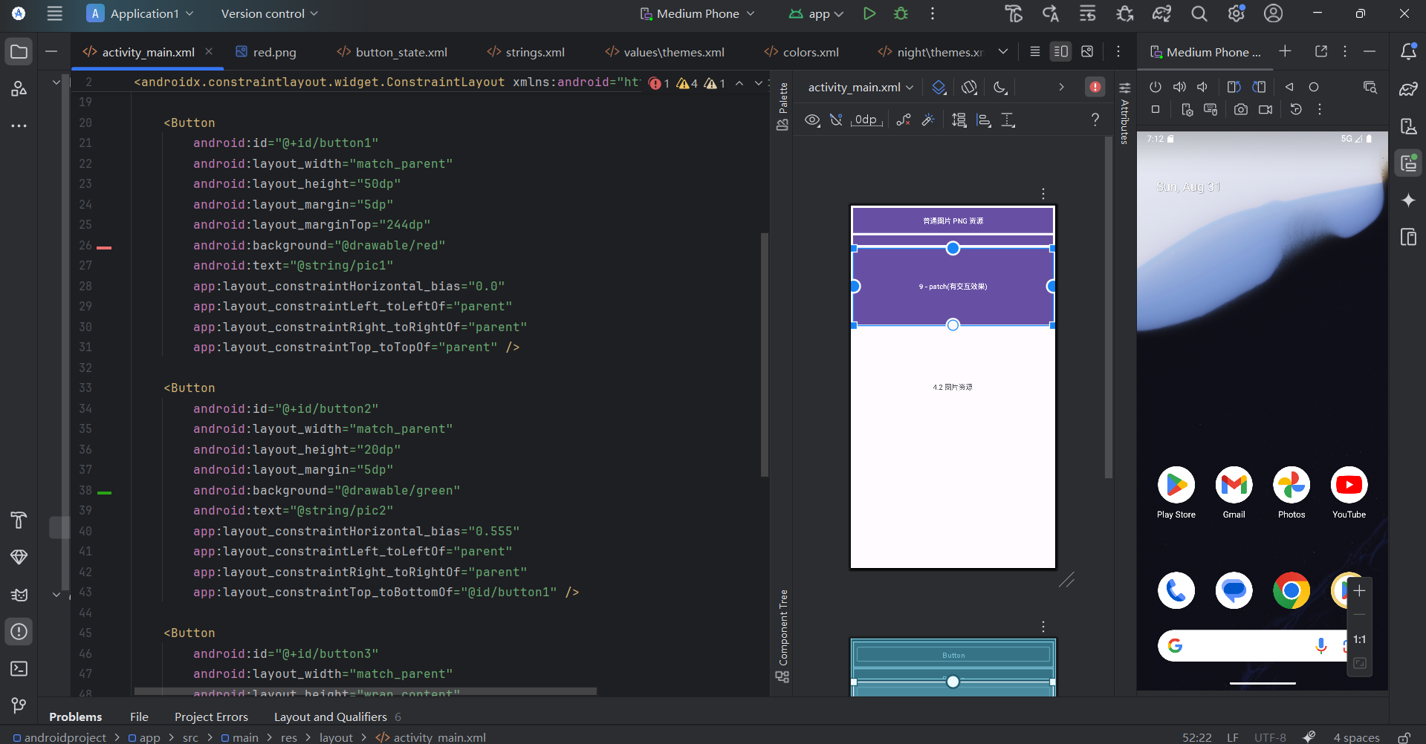Open strings.xml editor tab
Screen dimensions: 1426x744
point(525,52)
